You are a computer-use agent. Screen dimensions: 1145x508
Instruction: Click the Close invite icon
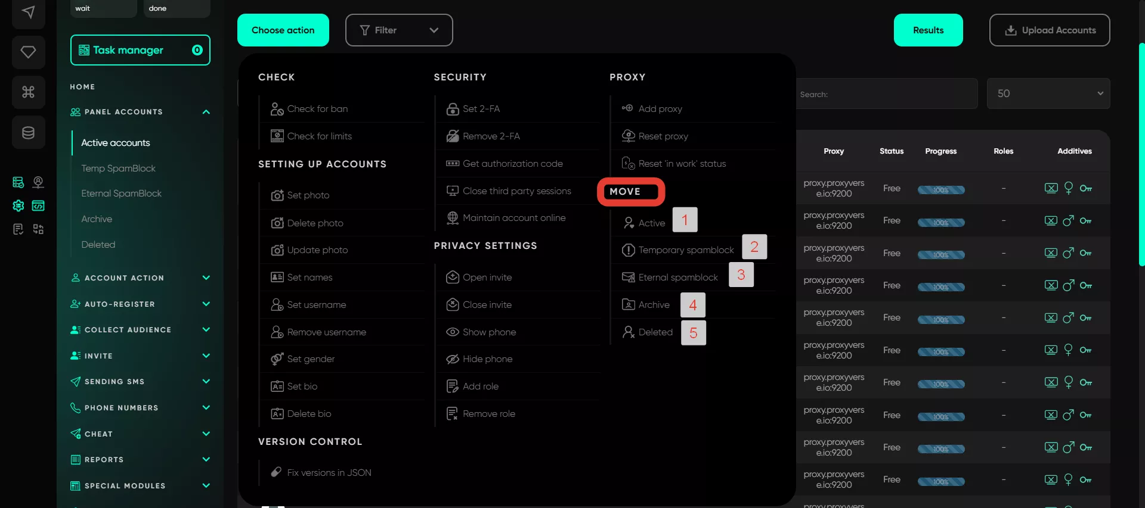pyautogui.click(x=453, y=304)
